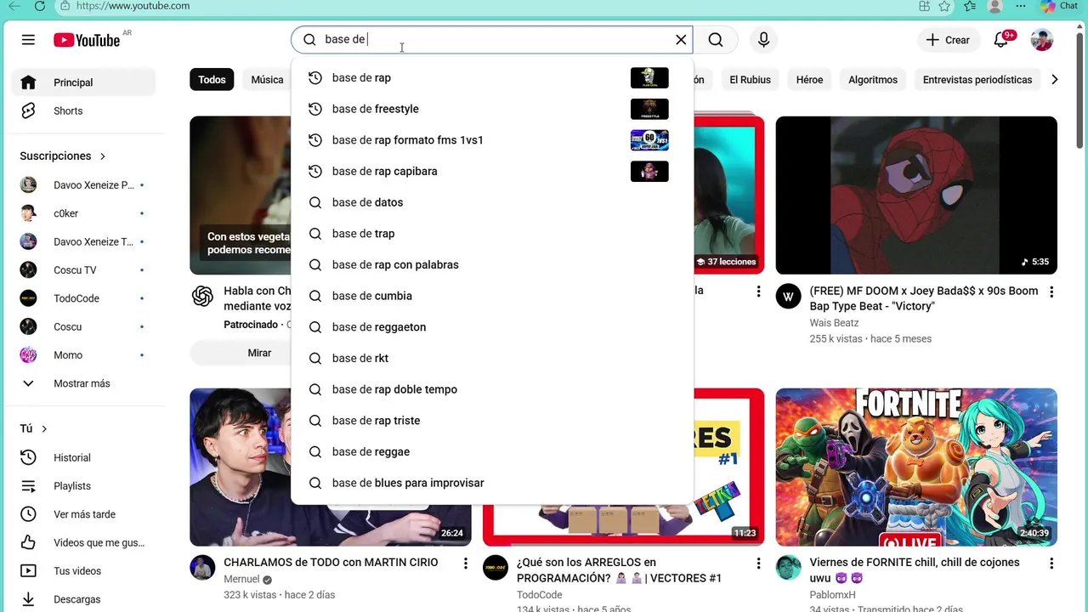The width and height of the screenshot is (1088, 612).
Task: Choose "base de rap con palabras" suggestion
Action: coord(492,264)
